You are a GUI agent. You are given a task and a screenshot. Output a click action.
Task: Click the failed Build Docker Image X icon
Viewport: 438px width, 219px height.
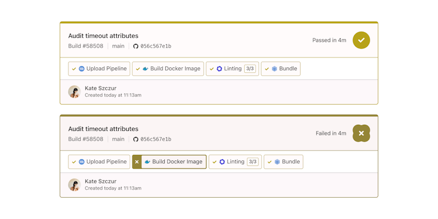pyautogui.click(x=137, y=162)
